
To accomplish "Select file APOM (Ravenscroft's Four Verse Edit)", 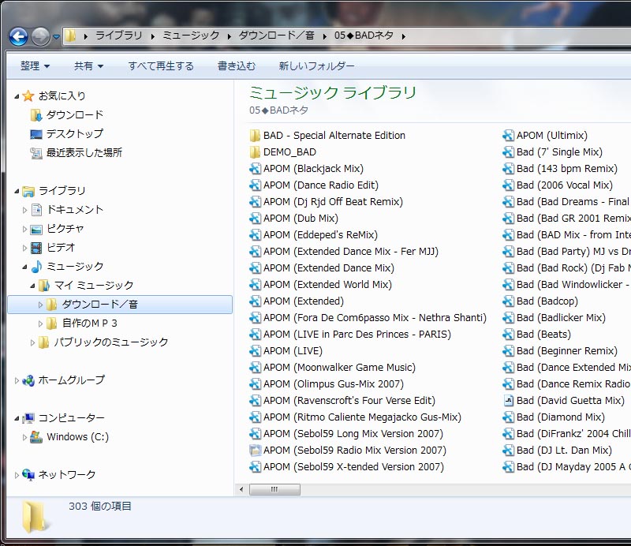I will (x=349, y=401).
